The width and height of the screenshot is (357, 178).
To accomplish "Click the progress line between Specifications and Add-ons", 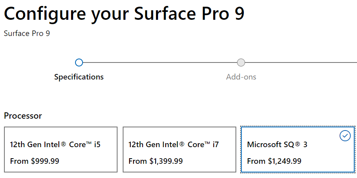I will [x=159, y=62].
